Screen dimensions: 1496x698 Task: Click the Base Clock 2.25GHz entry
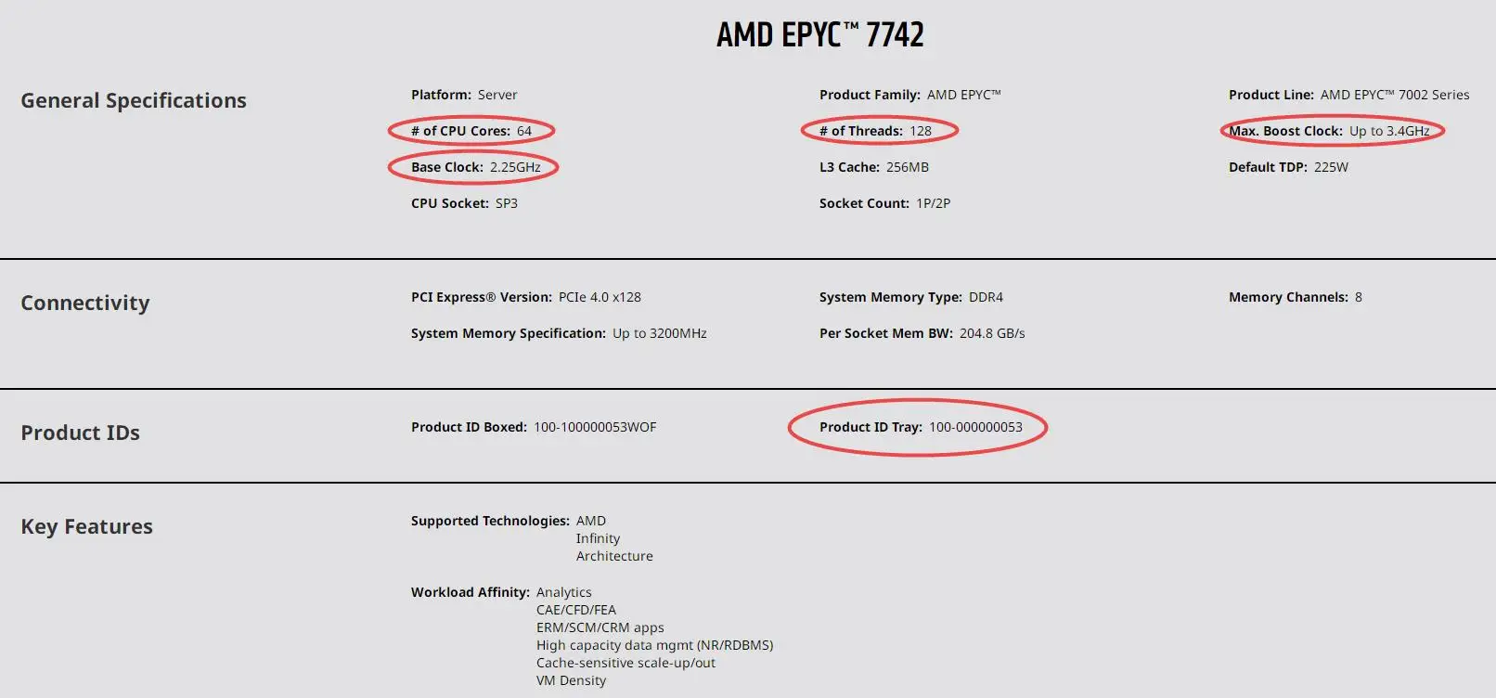[x=476, y=167]
